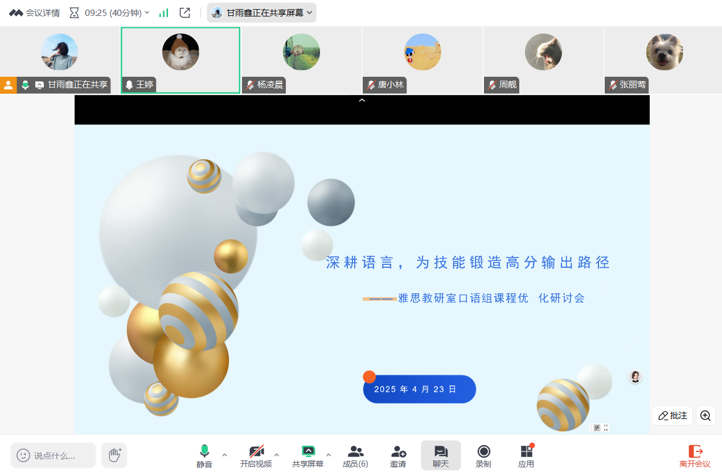Click the 批注 annotate button
This screenshot has height=473, width=722.
pos(672,416)
